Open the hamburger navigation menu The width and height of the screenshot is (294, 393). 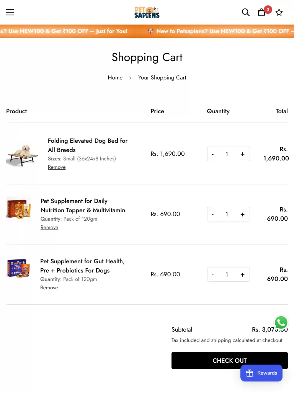(10, 12)
